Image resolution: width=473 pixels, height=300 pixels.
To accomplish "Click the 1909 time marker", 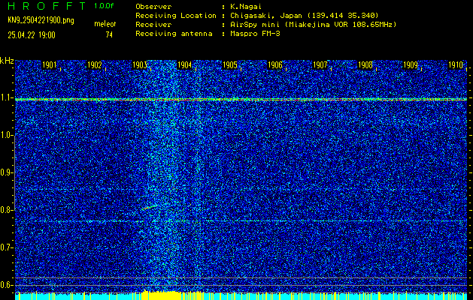I will (411, 65).
